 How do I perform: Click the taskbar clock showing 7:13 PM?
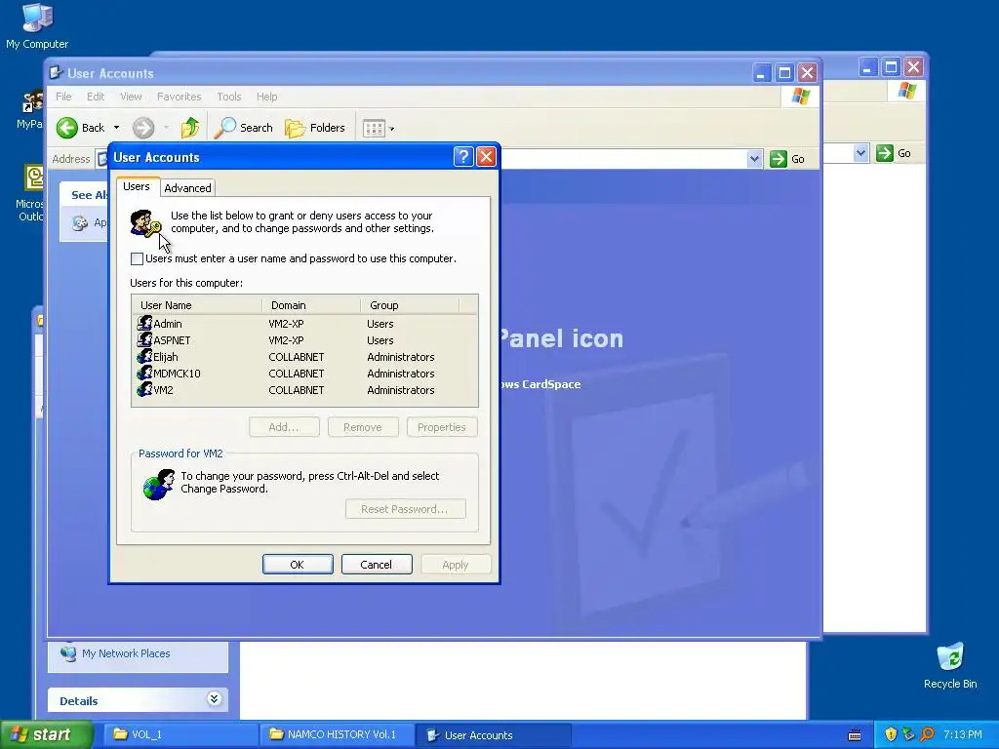(963, 735)
